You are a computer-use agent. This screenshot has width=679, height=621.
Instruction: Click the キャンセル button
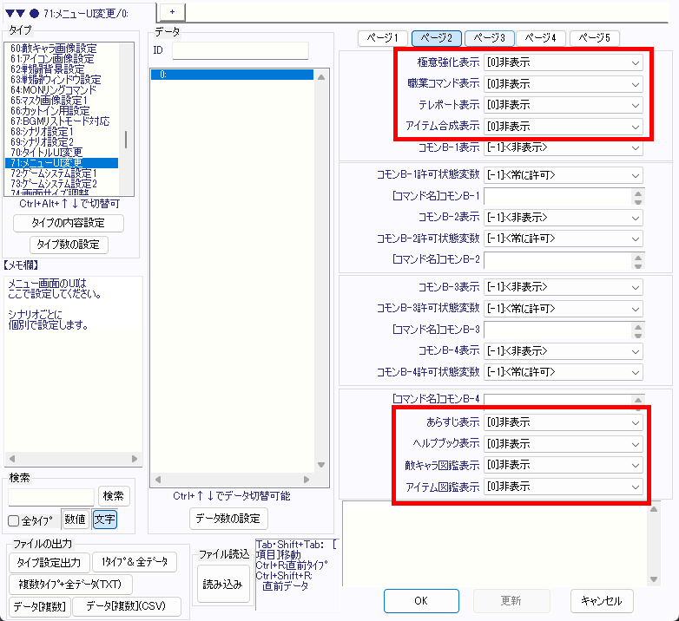(x=602, y=600)
